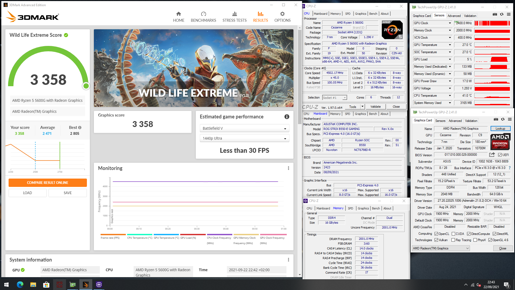Viewport: 515px width, 290px height.
Task: Click green validity check beside Wild Life Extreme Score
Action: [66, 35]
